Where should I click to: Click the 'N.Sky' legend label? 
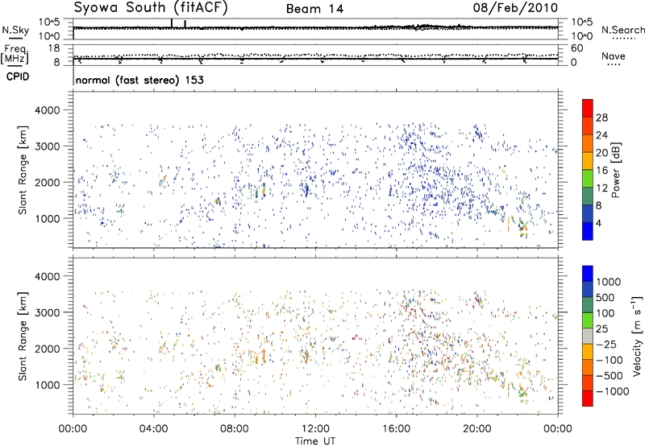coord(15,30)
